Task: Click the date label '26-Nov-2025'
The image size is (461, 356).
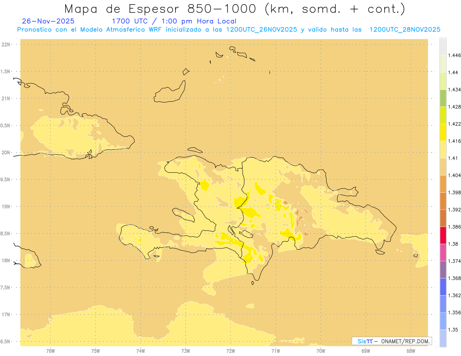Action: point(48,21)
